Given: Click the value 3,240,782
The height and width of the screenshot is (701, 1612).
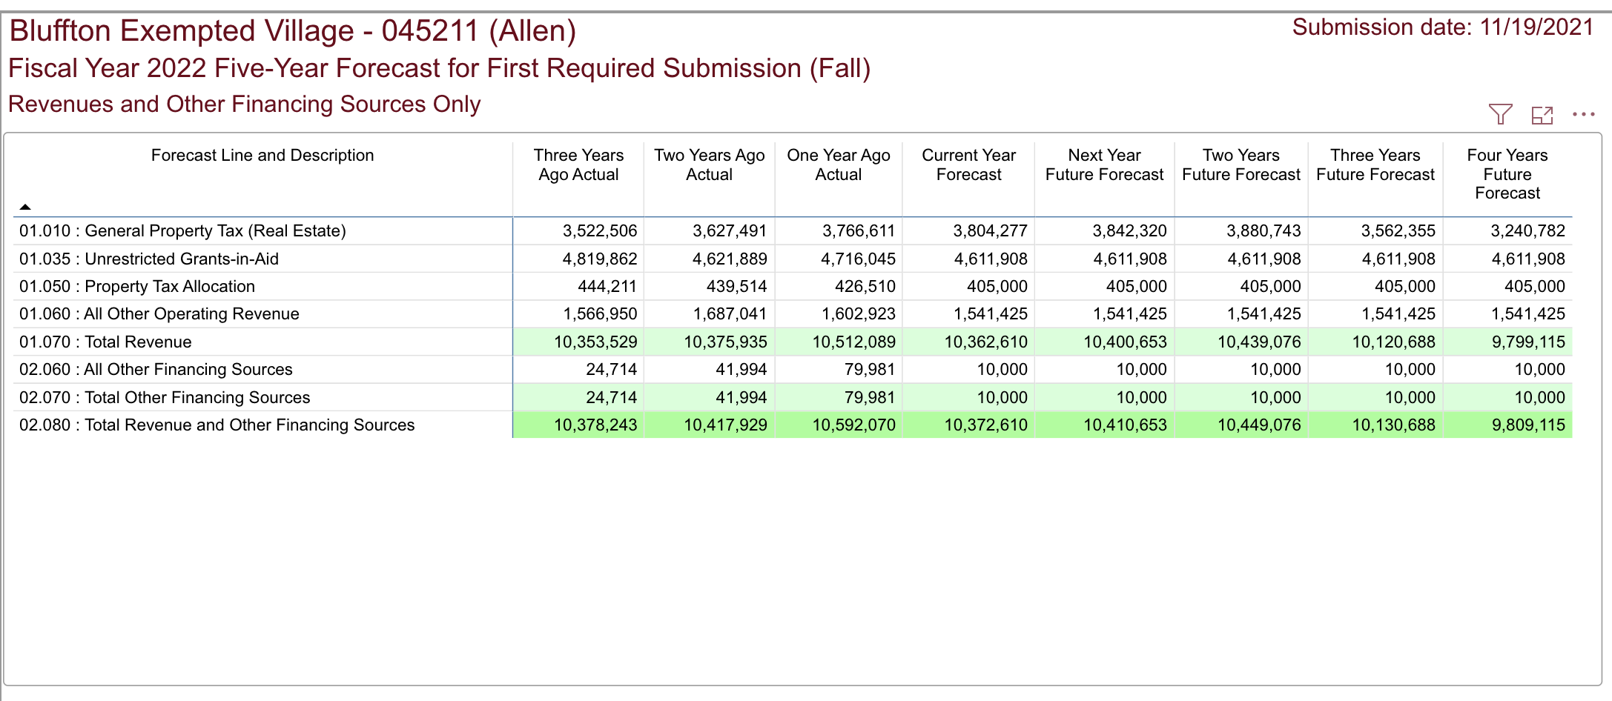Looking at the screenshot, I should click(1528, 230).
